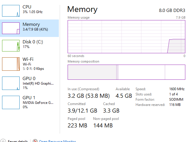Click the modified segment in Memory composition

coord(117,72)
